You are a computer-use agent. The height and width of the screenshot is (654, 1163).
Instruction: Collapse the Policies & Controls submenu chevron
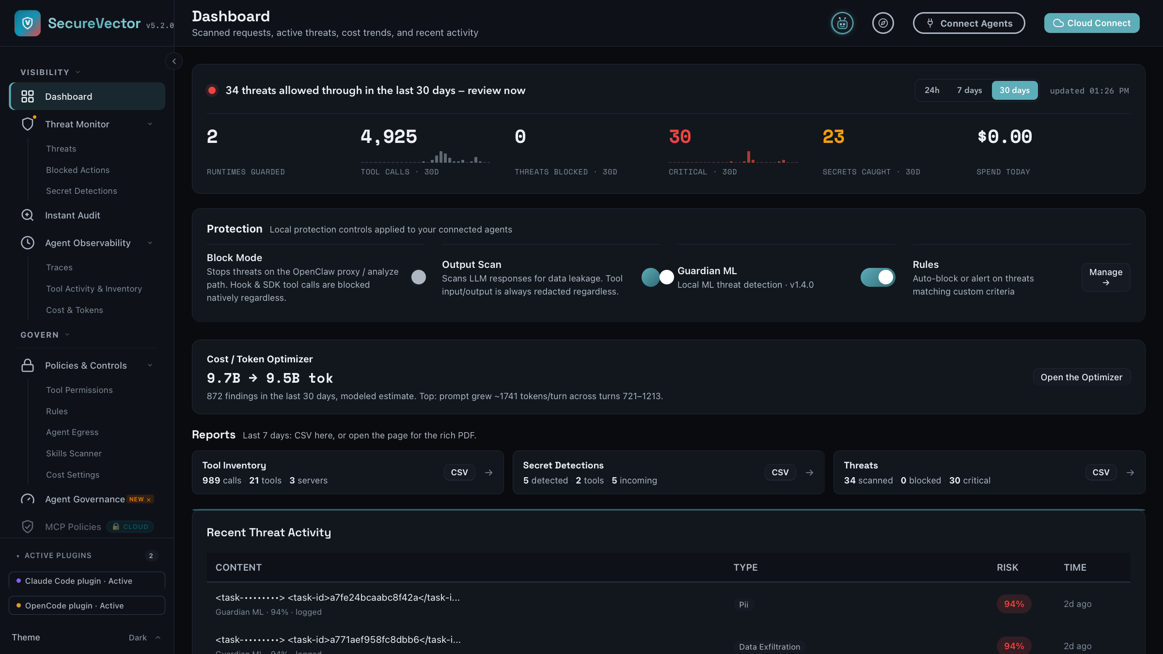click(150, 365)
